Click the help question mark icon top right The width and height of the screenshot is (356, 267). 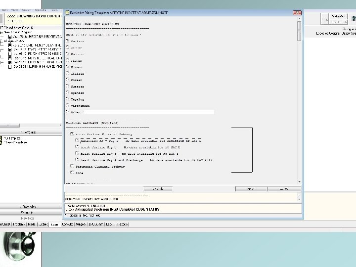pos(354,19)
